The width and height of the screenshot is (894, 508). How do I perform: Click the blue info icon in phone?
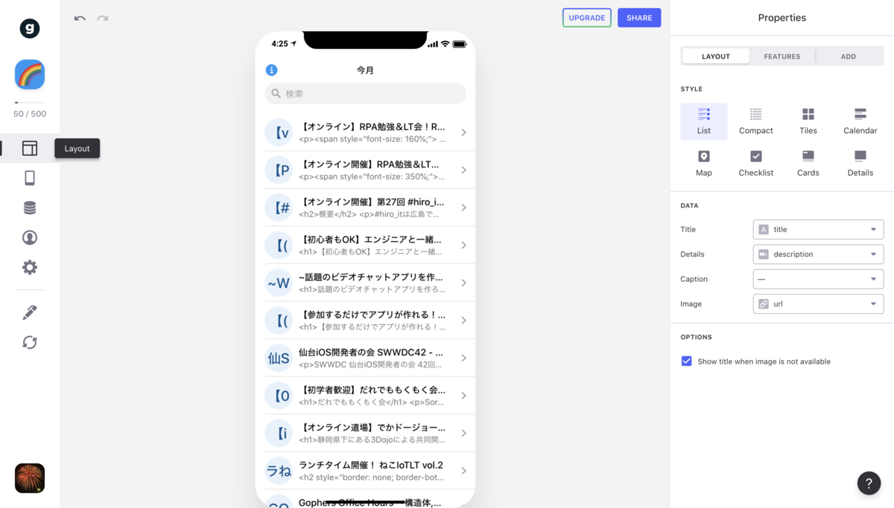tap(272, 70)
